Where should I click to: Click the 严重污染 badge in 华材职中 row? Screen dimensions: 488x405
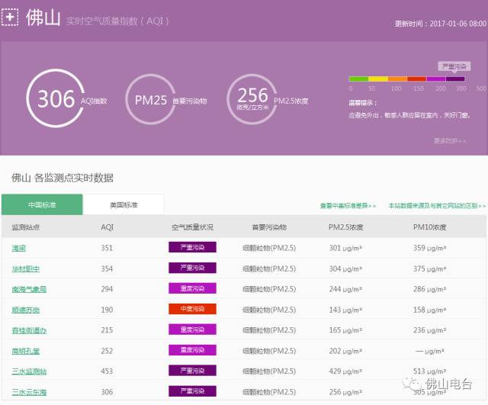coord(192,268)
